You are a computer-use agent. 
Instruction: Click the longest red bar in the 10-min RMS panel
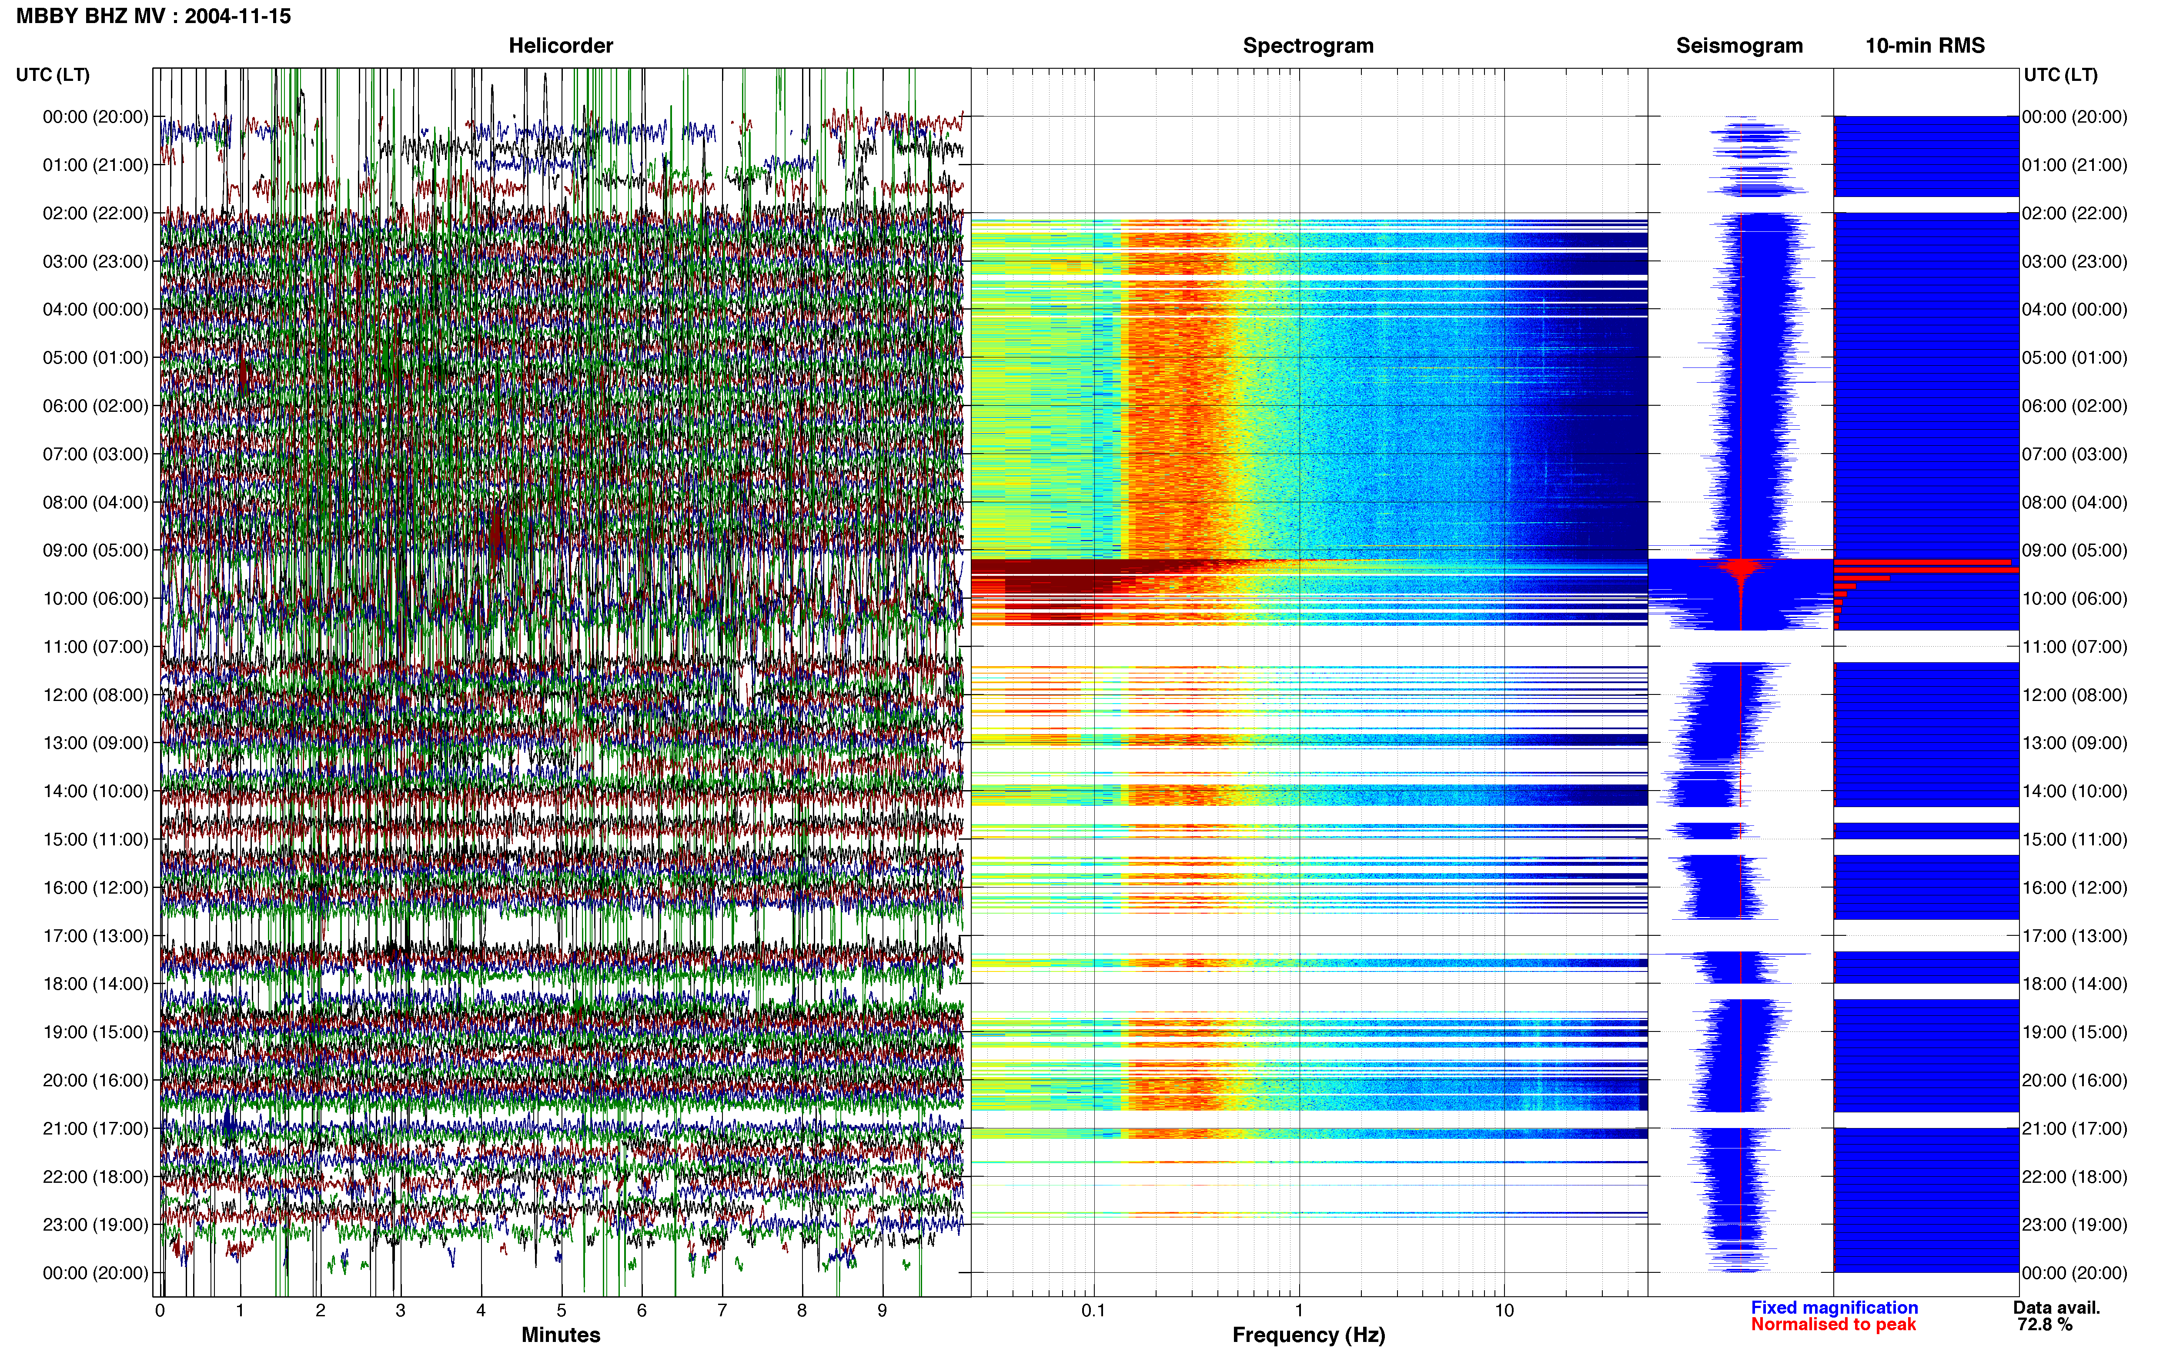1927,571
